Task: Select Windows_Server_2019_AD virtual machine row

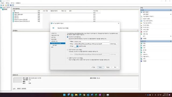Action: [56, 20]
